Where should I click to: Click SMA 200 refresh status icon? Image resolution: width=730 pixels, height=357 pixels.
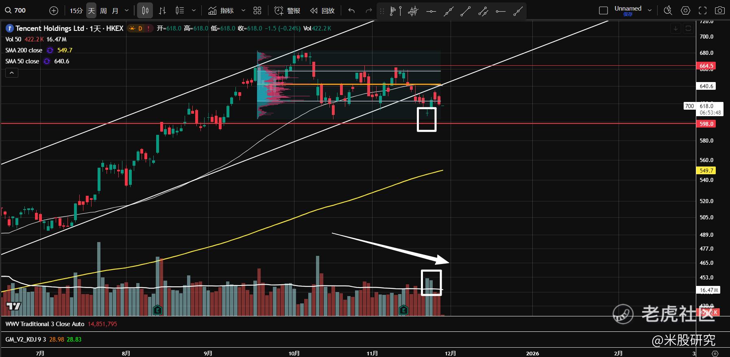(x=50, y=50)
